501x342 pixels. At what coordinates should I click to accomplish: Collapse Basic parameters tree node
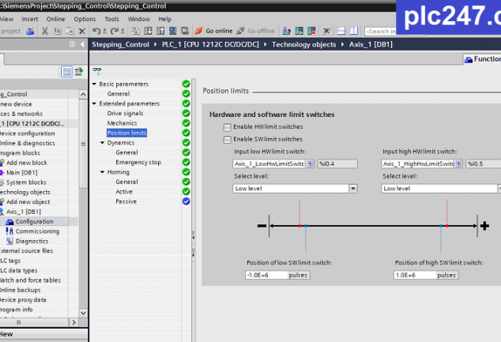point(94,84)
